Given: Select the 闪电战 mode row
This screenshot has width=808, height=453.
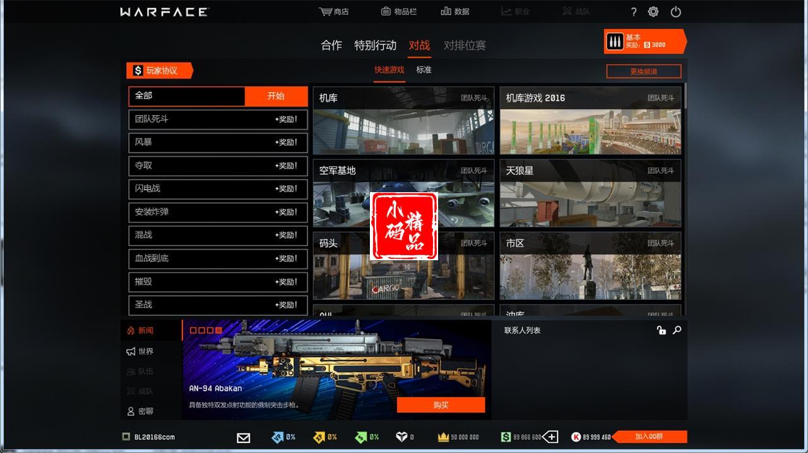Looking at the screenshot, I should pos(218,189).
